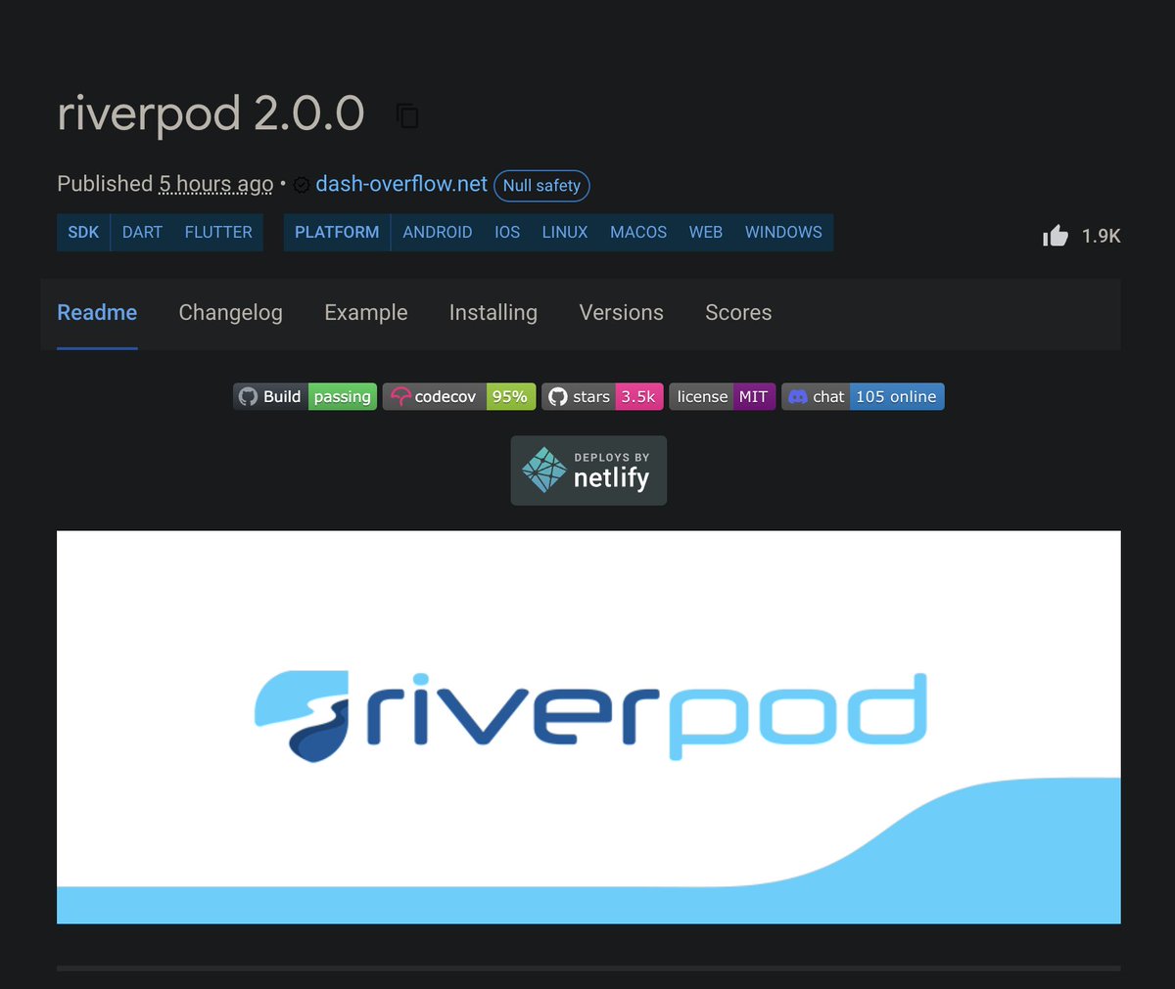Click the PLATFORM label tag
The image size is (1175, 989).
click(337, 233)
